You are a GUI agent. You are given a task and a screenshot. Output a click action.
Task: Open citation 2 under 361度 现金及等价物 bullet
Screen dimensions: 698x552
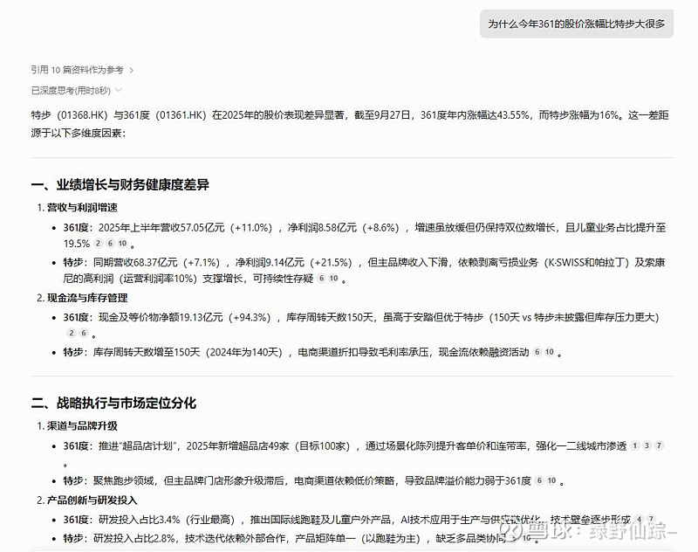click(x=72, y=333)
